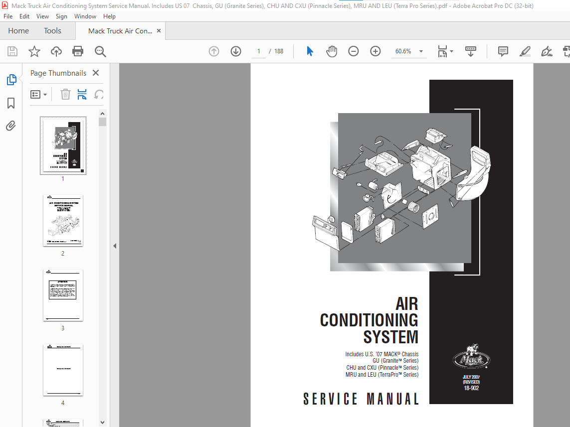Select the Mack Truck Air Con document tab
The image size is (570, 427).
tap(120, 31)
